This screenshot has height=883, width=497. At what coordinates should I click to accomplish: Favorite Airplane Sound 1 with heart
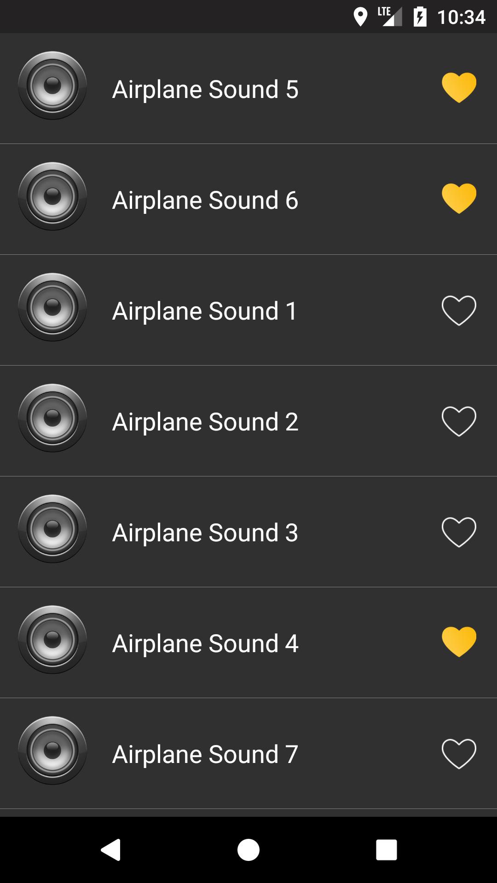point(459,310)
